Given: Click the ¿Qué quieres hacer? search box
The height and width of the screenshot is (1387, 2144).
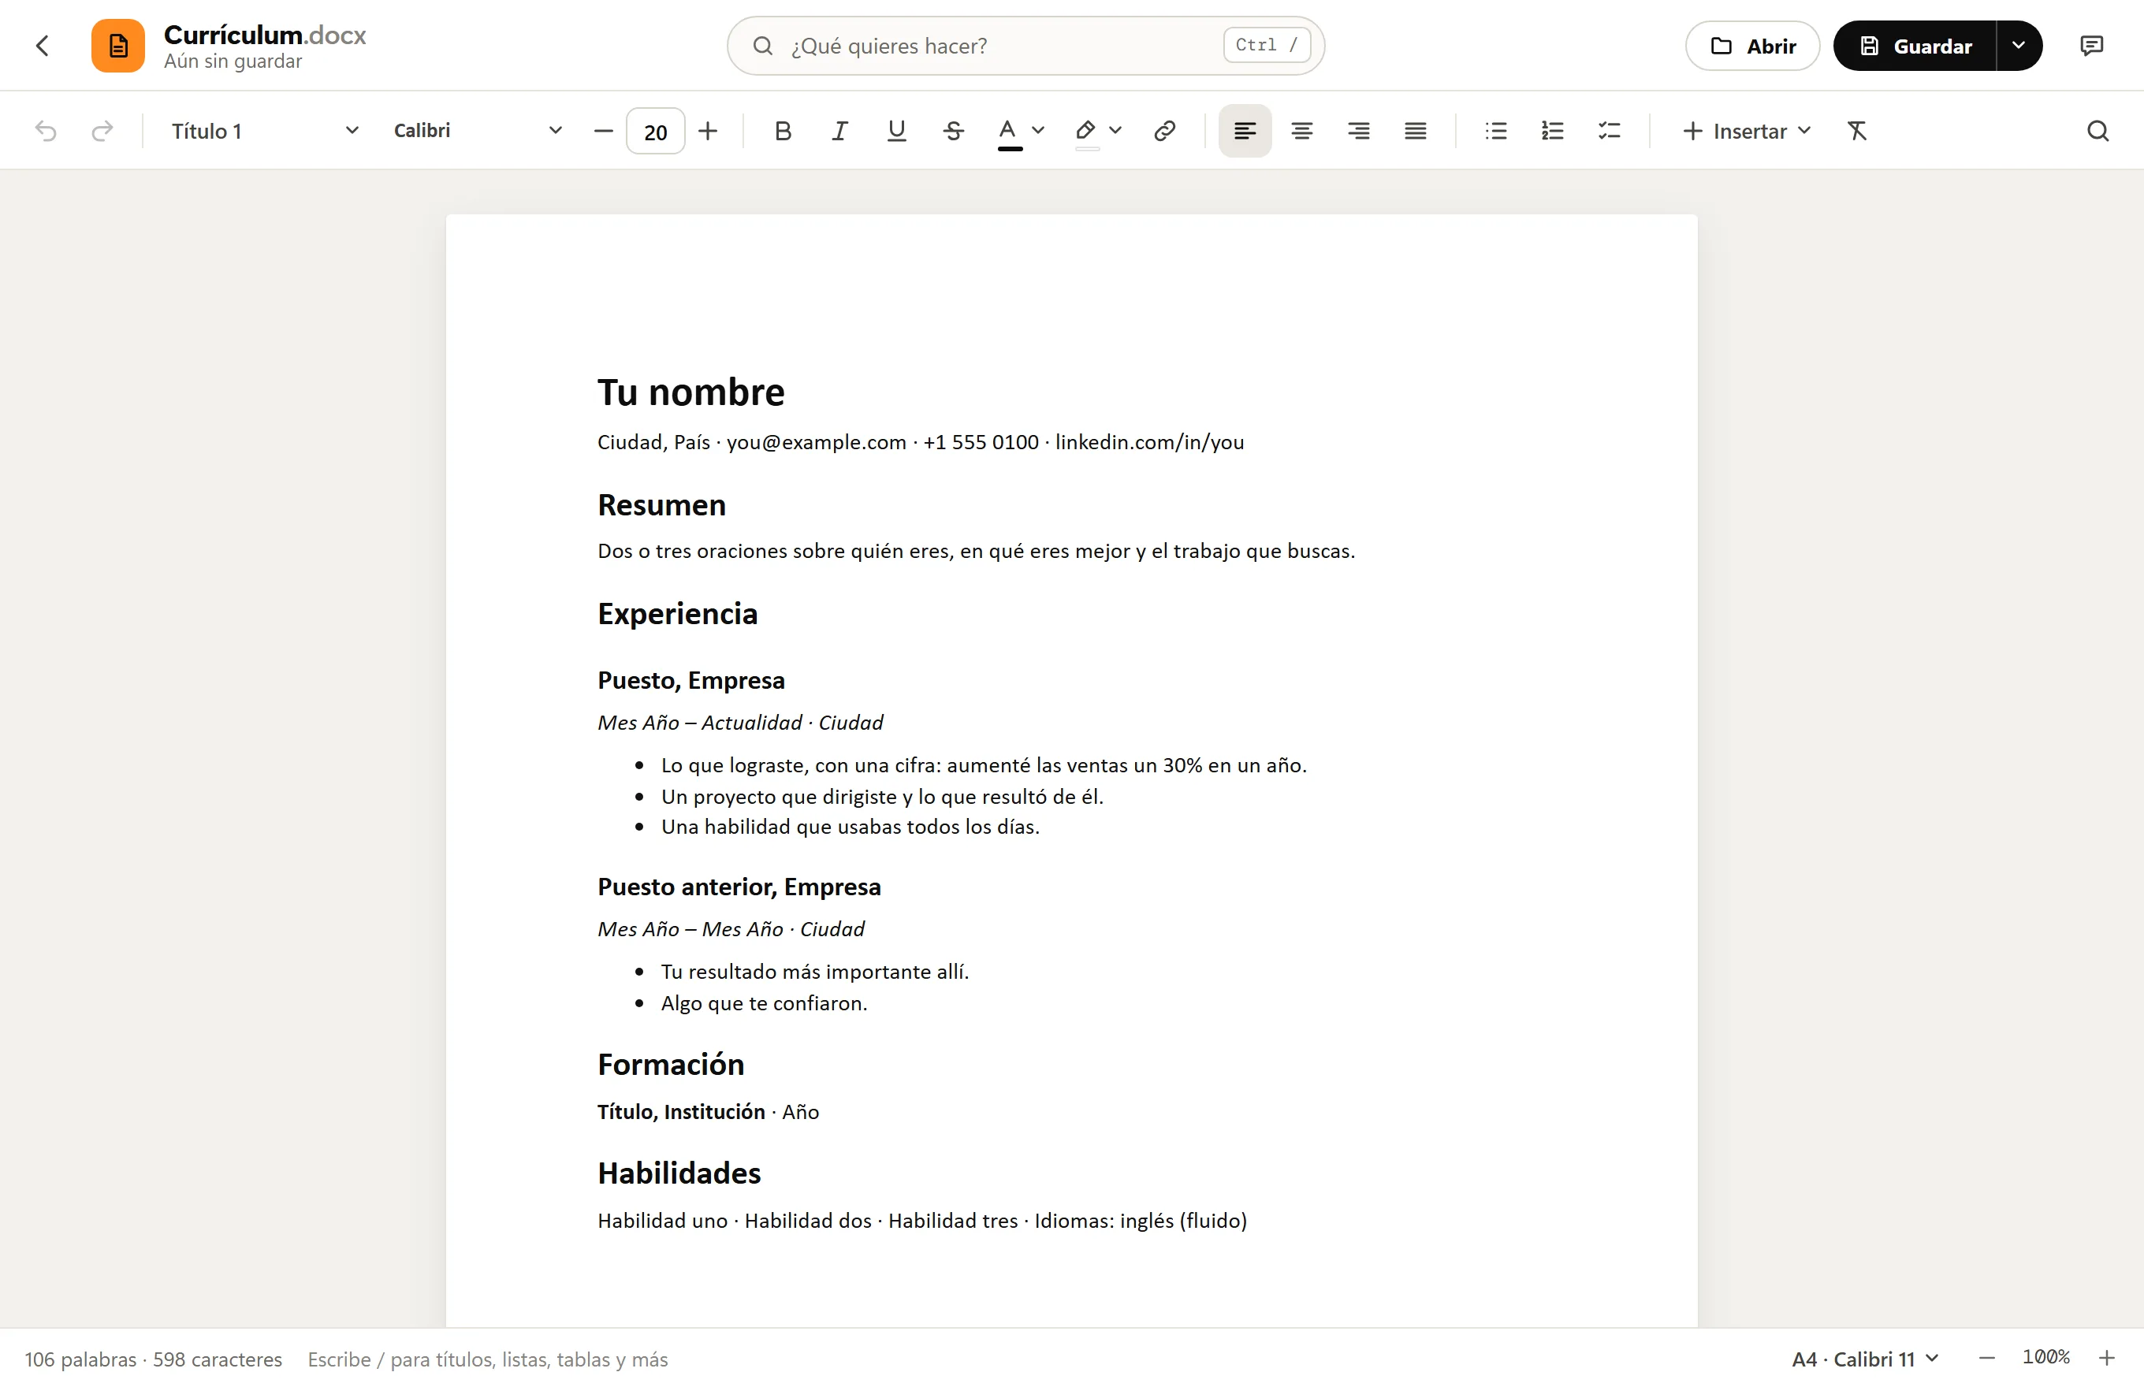Looking at the screenshot, I should pyautogui.click(x=1025, y=46).
